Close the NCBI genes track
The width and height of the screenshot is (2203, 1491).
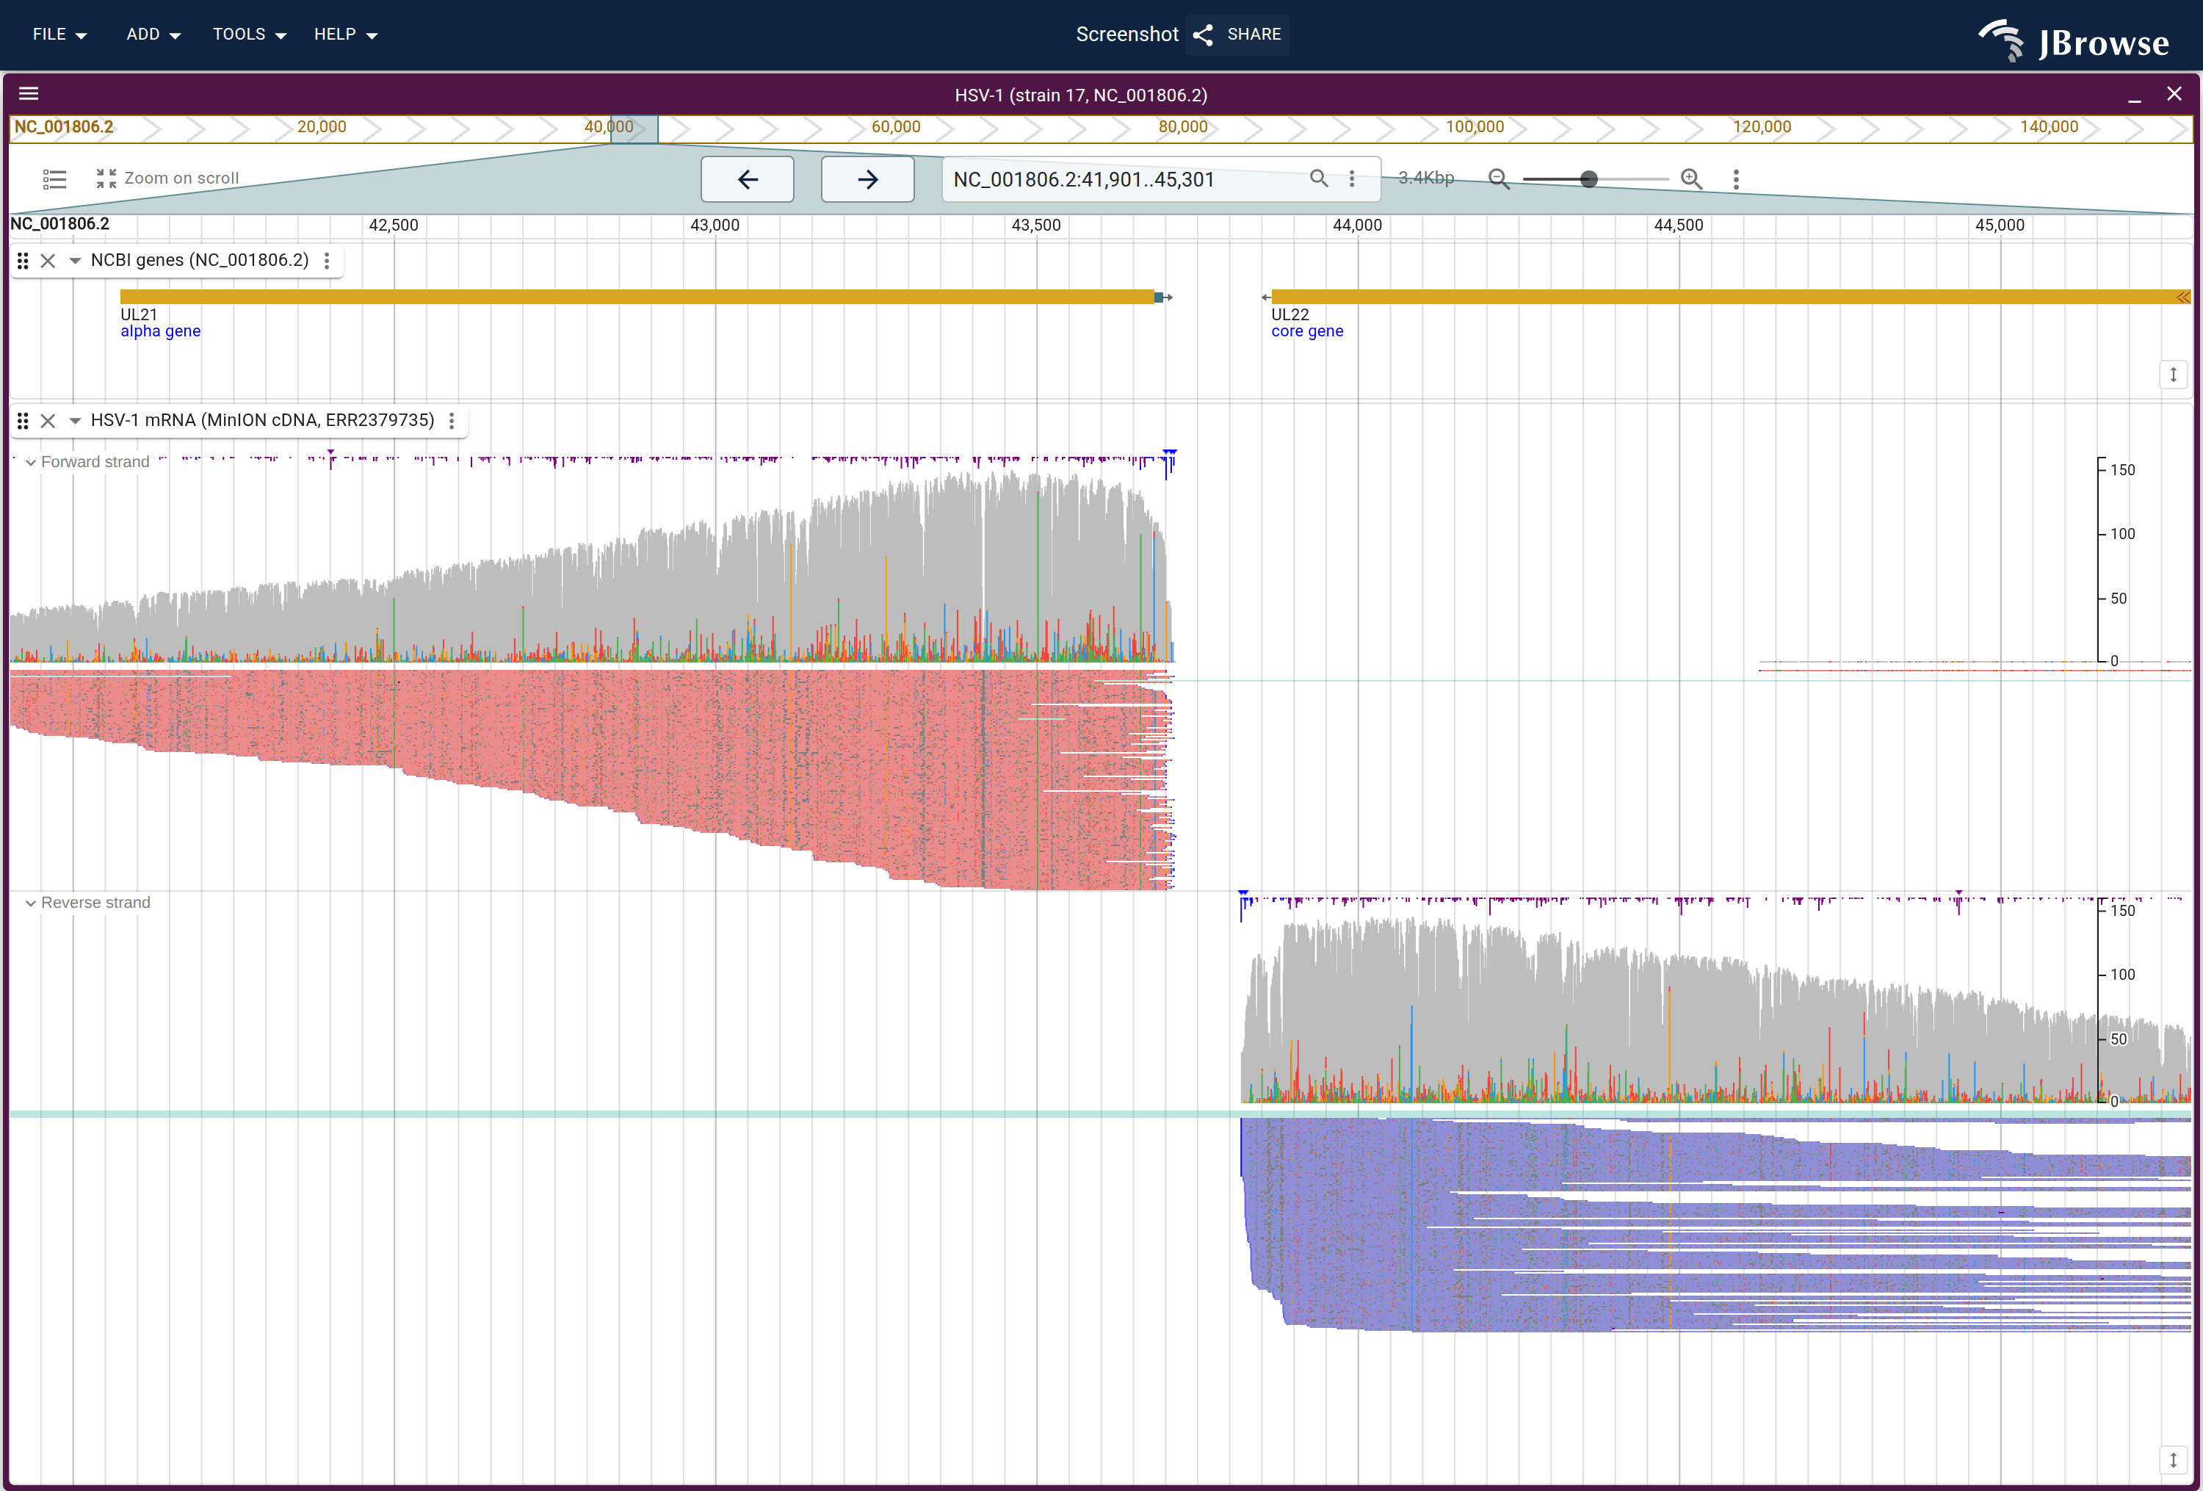click(x=48, y=261)
